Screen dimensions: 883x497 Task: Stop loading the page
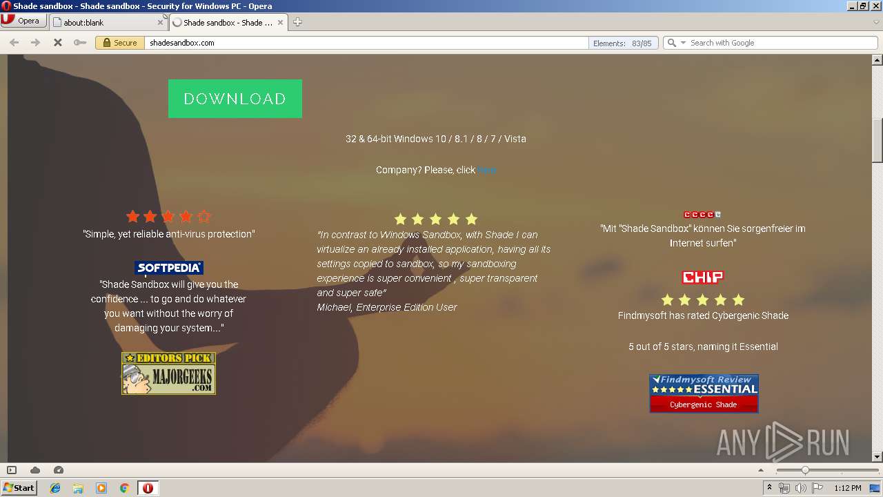pos(58,43)
